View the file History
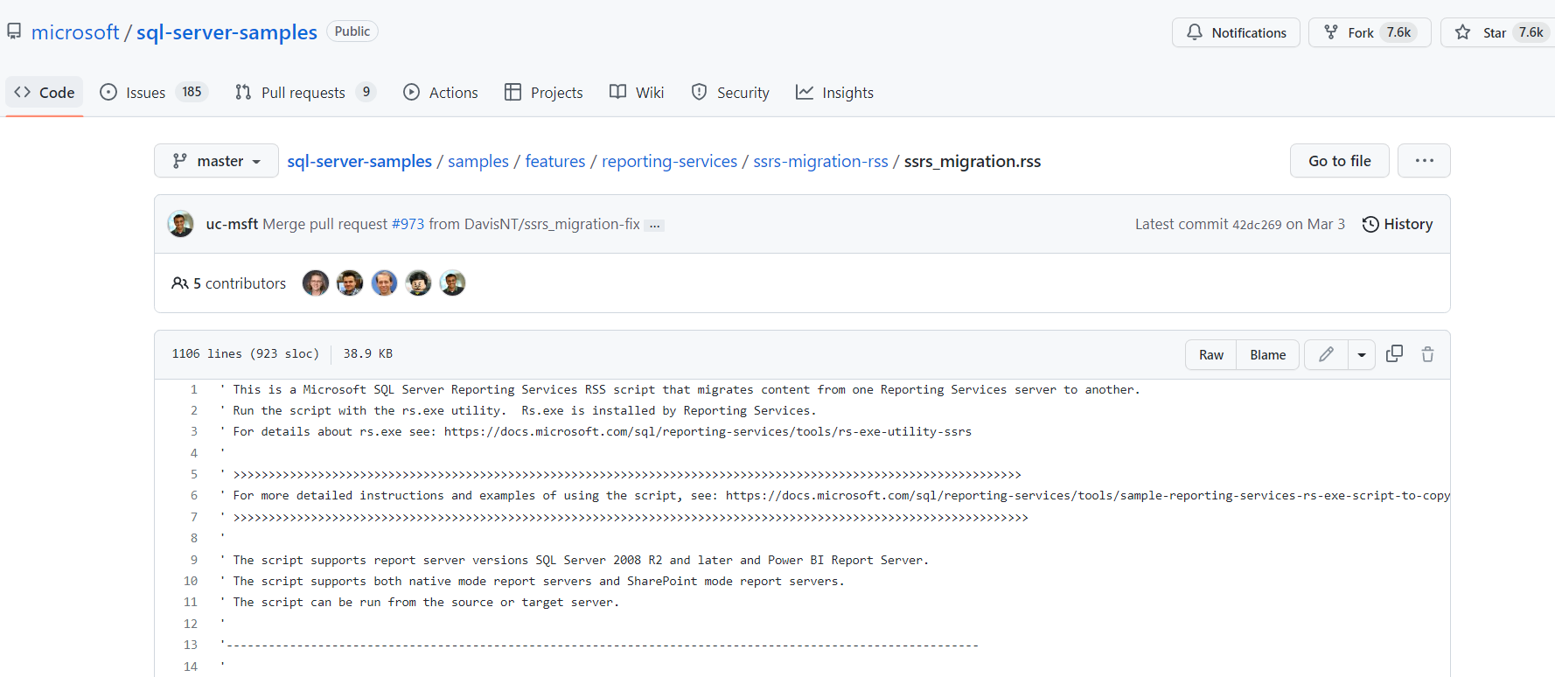The height and width of the screenshot is (677, 1555). point(1398,224)
